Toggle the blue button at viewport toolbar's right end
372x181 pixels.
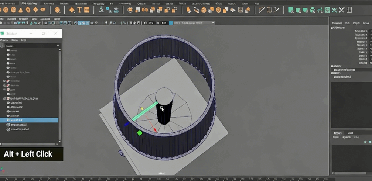coord(171,23)
